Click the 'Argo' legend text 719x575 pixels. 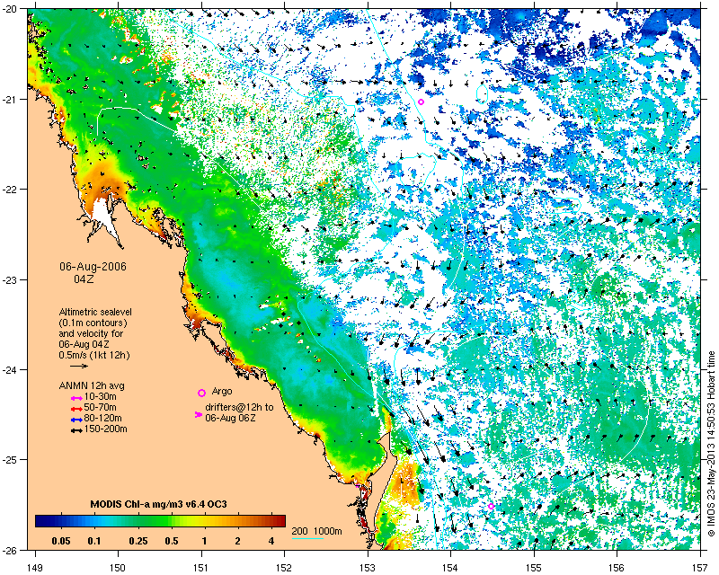click(x=222, y=392)
